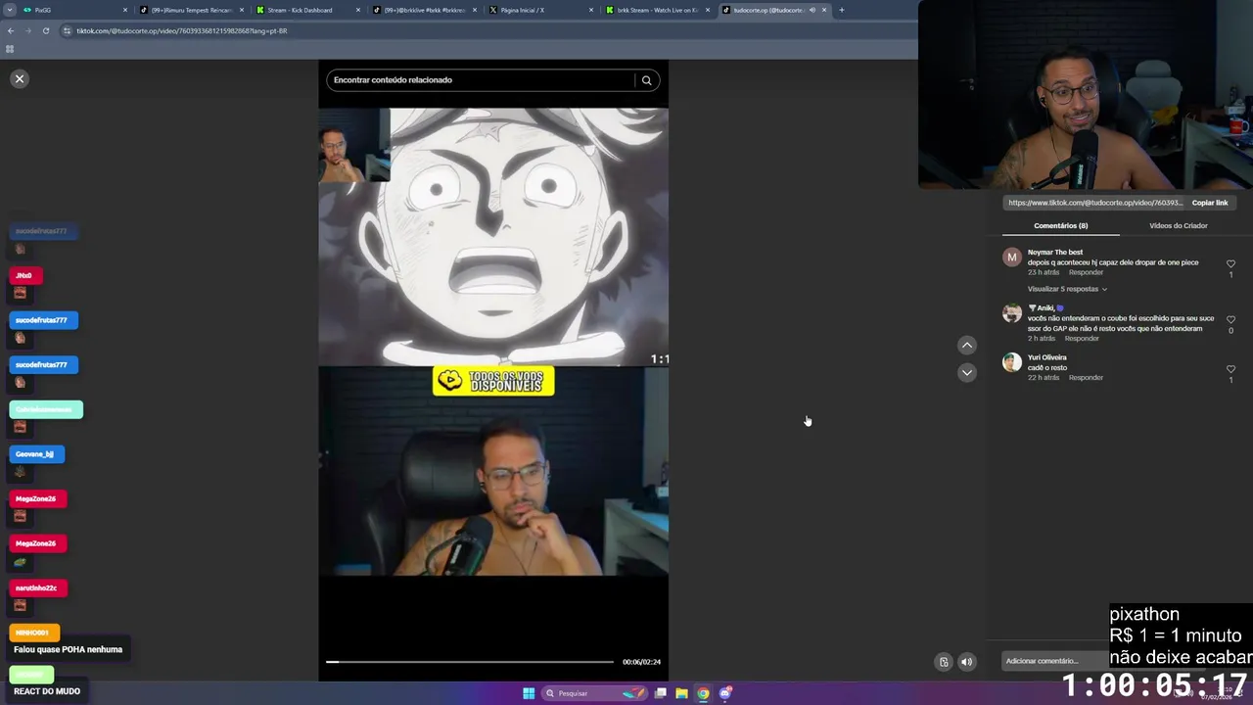Image resolution: width=1253 pixels, height=705 pixels.
Task: Open Task View on the taskbar
Action: pyautogui.click(x=661, y=693)
